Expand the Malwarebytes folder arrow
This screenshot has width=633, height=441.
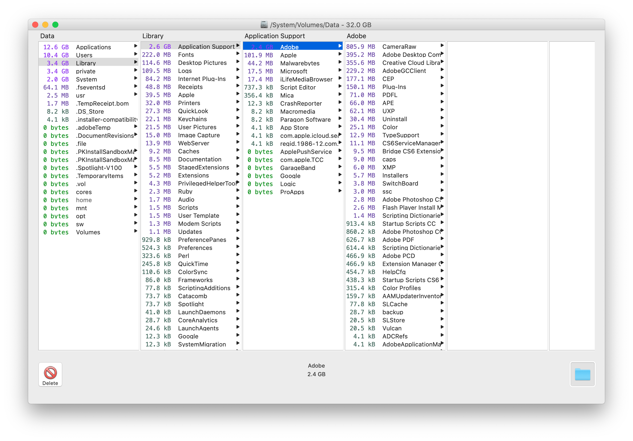point(340,62)
